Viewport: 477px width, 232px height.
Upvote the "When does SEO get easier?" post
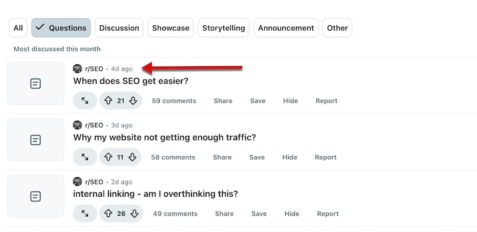coord(108,101)
